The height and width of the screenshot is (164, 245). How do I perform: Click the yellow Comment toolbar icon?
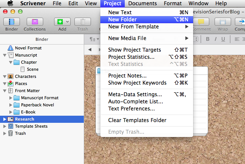(201, 22)
